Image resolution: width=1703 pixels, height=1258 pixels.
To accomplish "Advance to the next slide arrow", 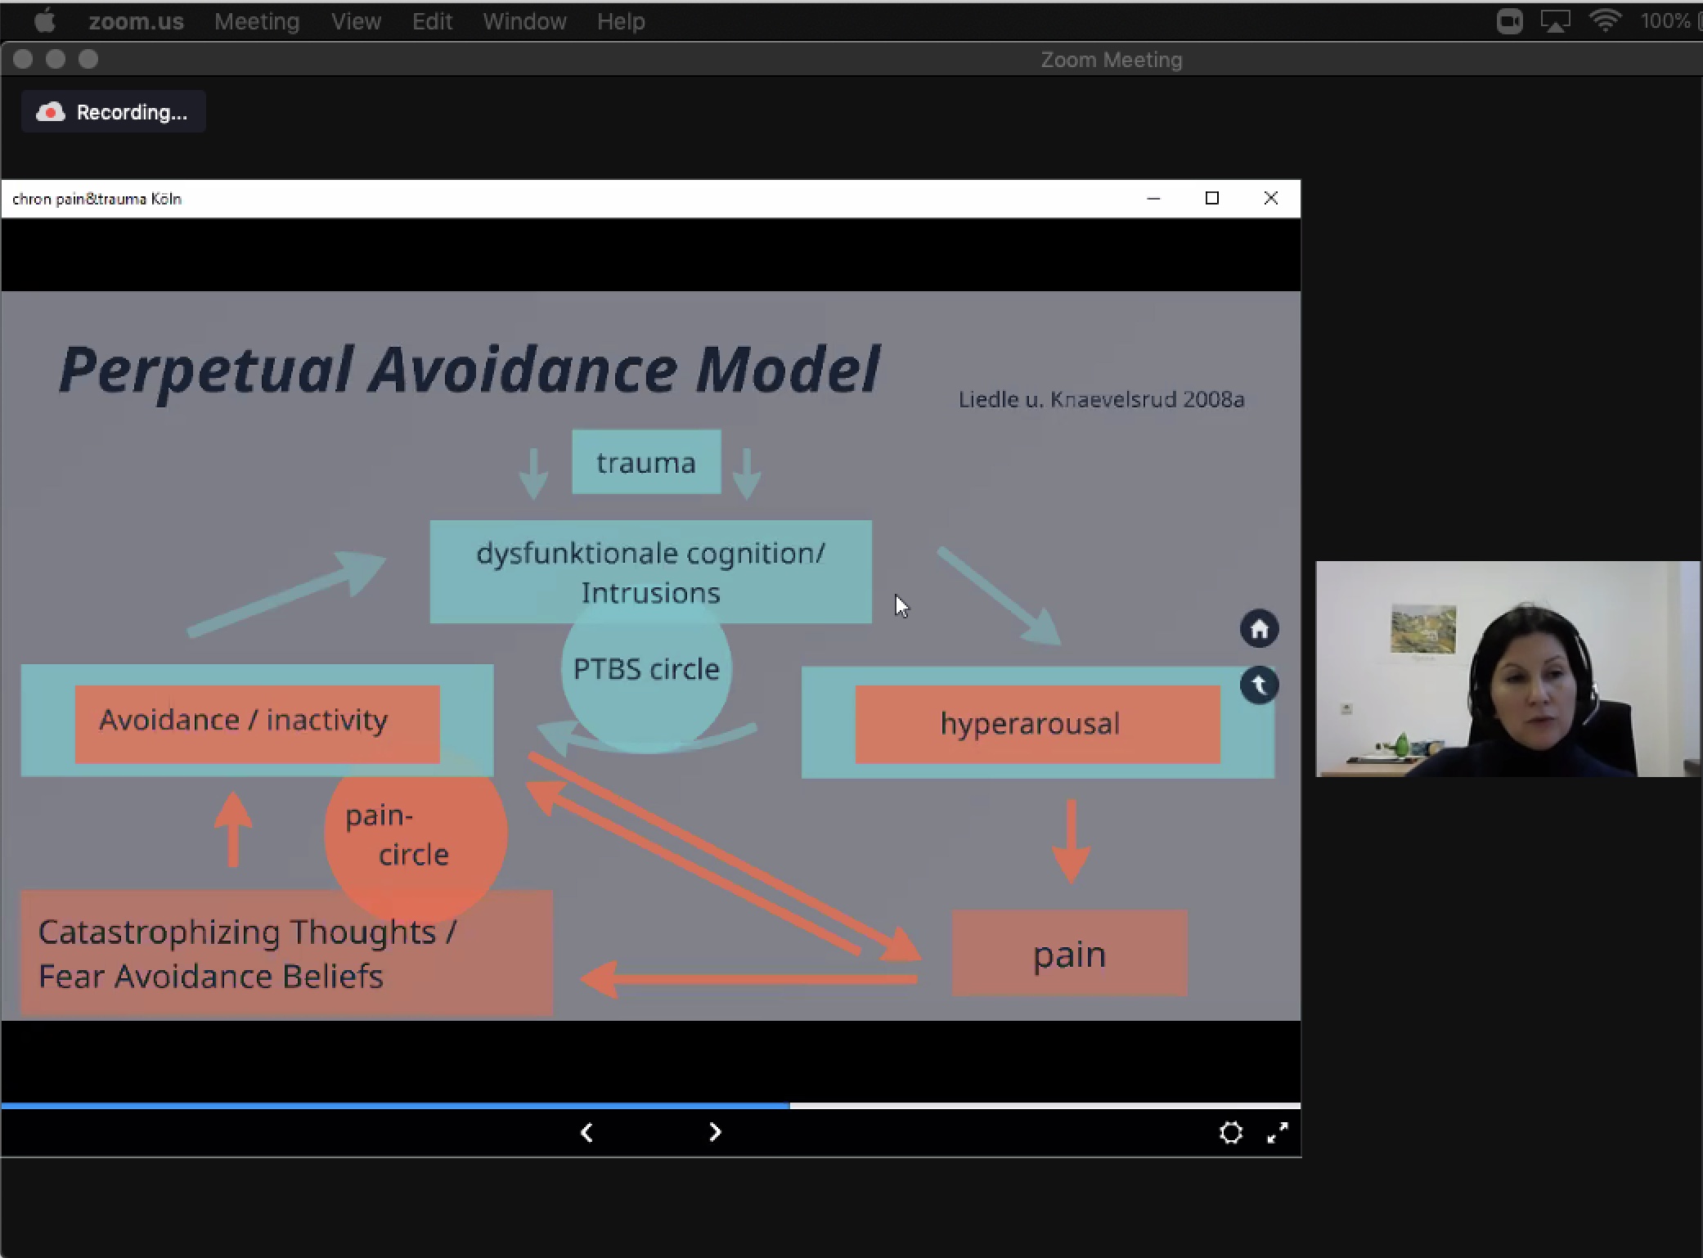I will tap(715, 1132).
